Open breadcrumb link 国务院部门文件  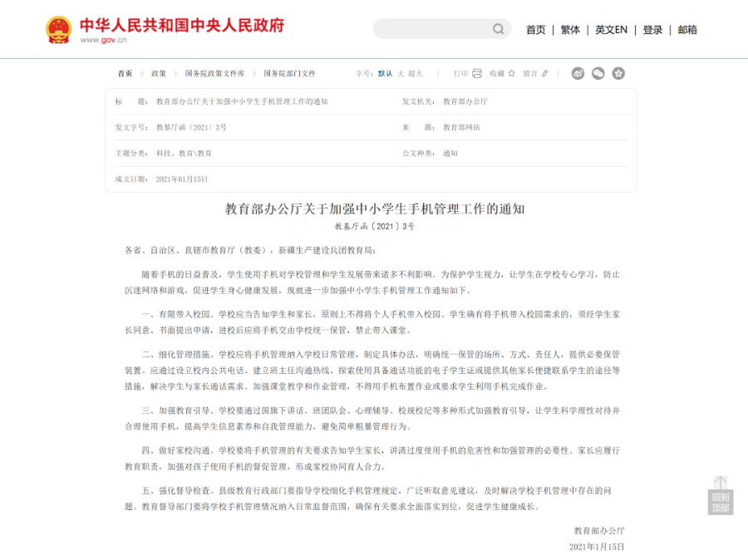point(288,73)
